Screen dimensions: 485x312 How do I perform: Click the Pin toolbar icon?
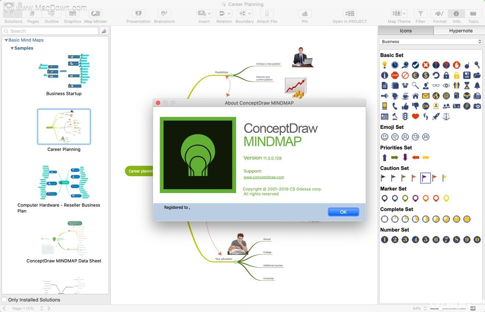click(x=305, y=14)
